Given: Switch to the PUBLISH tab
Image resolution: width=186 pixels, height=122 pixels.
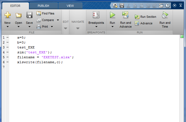Looking at the screenshot, I should (43, 5).
